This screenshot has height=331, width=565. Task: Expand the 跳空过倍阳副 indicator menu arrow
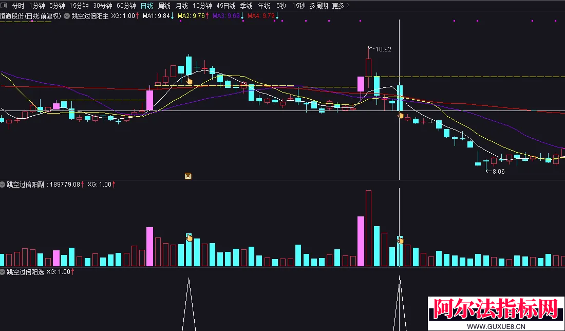[x=3, y=185]
